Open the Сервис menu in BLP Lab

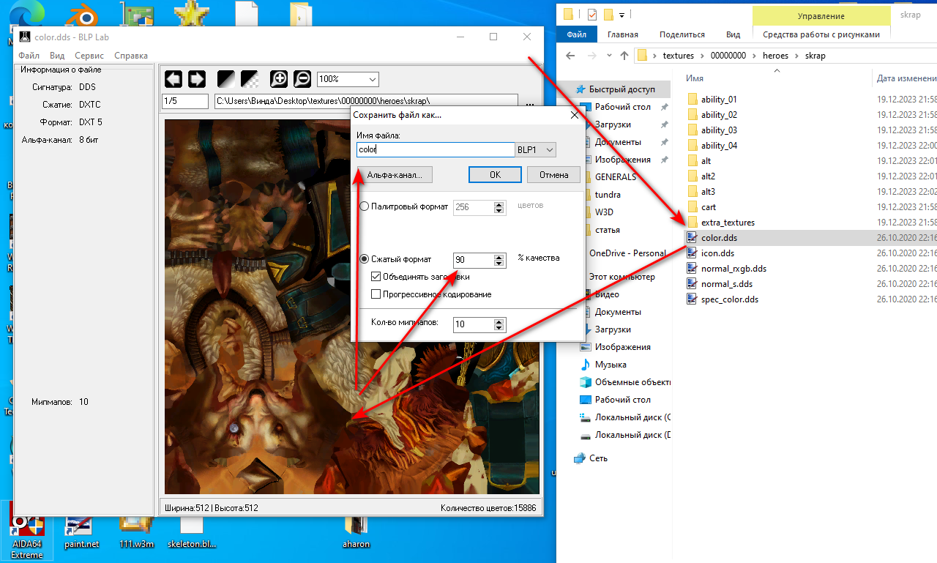[89, 56]
